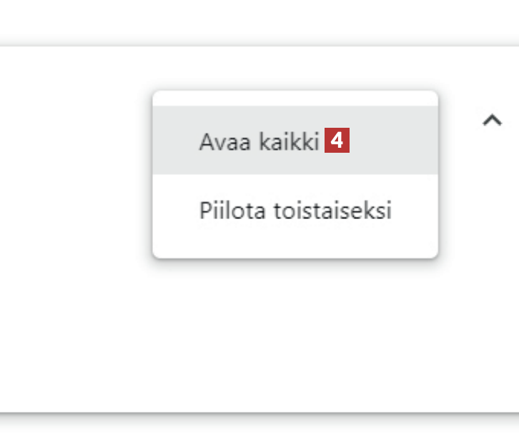Select "Avaa kaikki" from the menu

[x=258, y=141]
